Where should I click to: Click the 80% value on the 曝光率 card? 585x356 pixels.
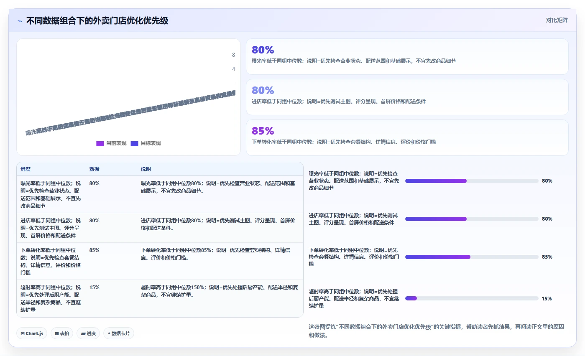(x=263, y=50)
